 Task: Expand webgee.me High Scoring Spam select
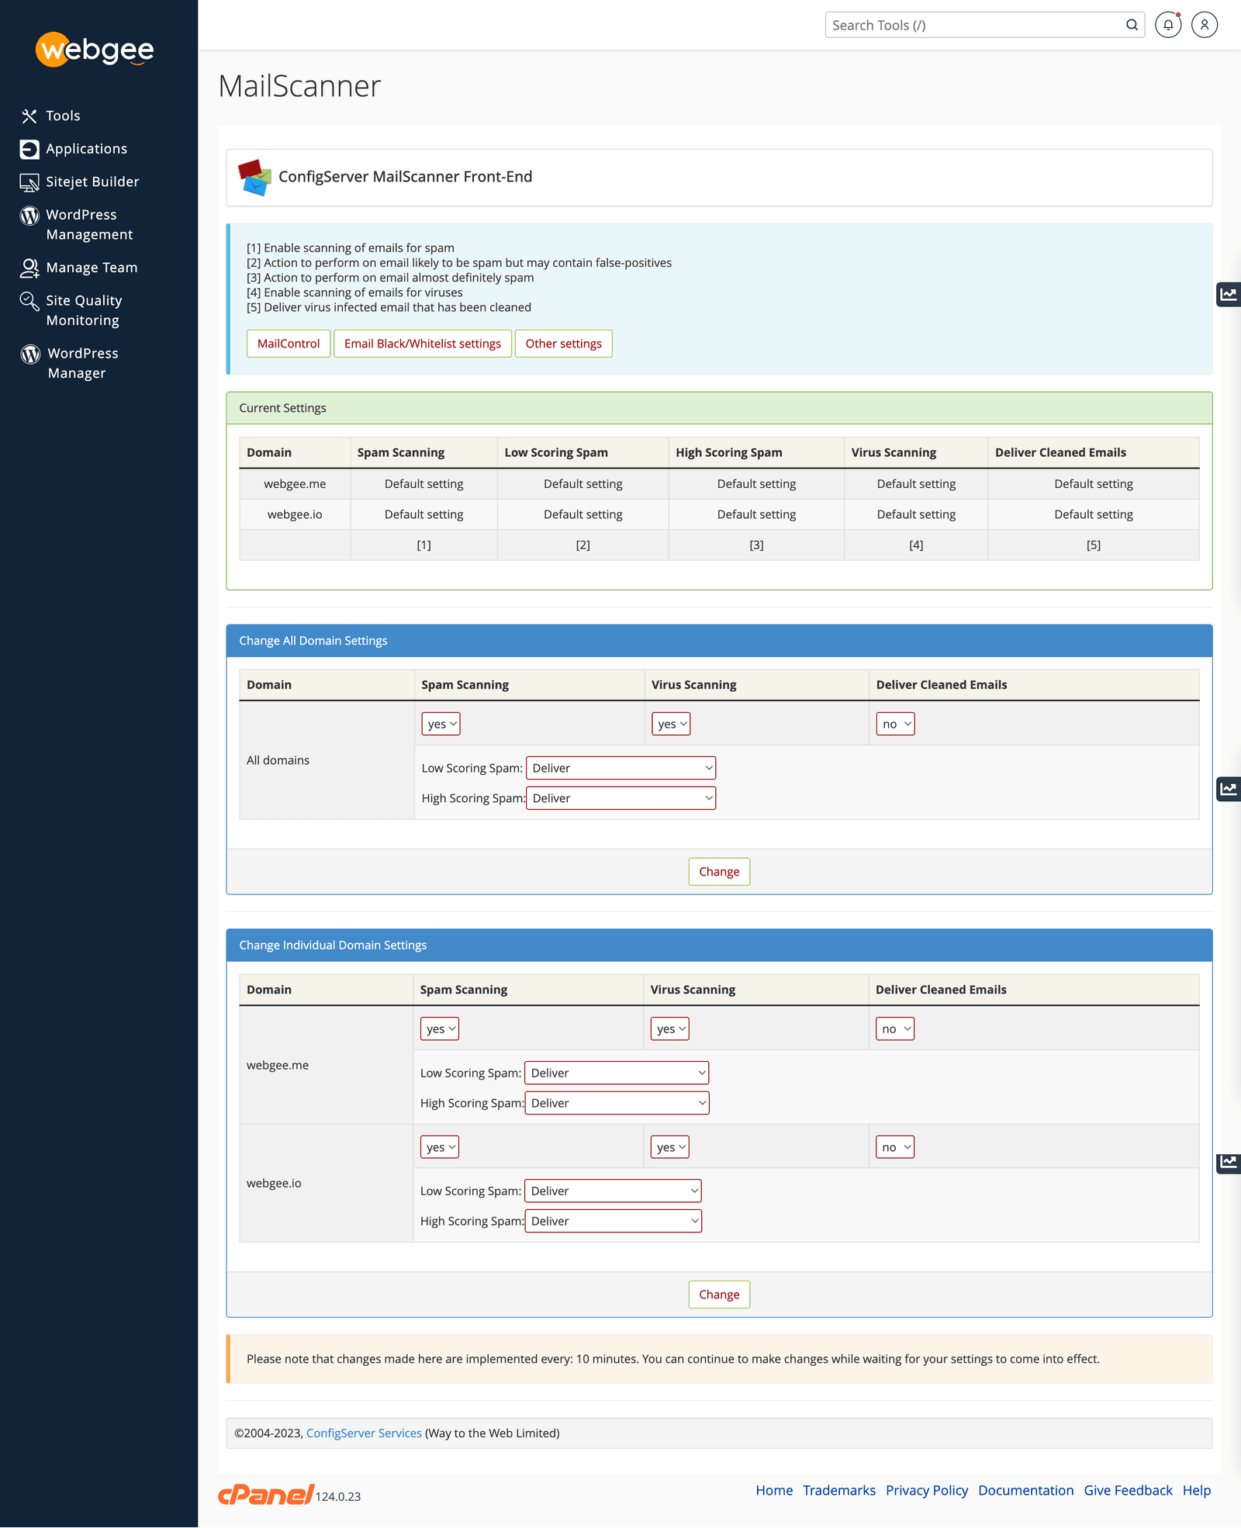(x=617, y=1103)
